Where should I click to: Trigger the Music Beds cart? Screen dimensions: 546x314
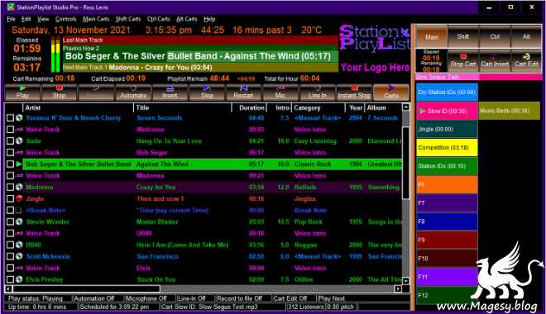point(509,111)
